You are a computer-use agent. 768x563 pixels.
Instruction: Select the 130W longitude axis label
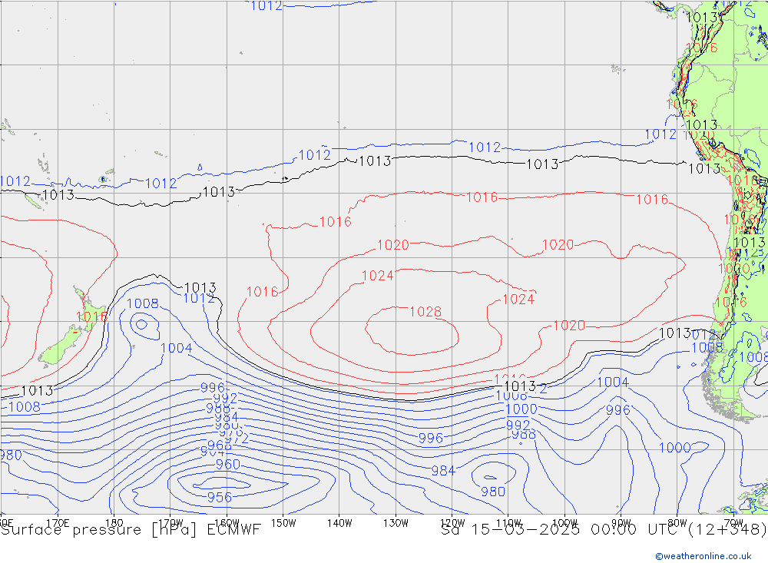tap(396, 523)
